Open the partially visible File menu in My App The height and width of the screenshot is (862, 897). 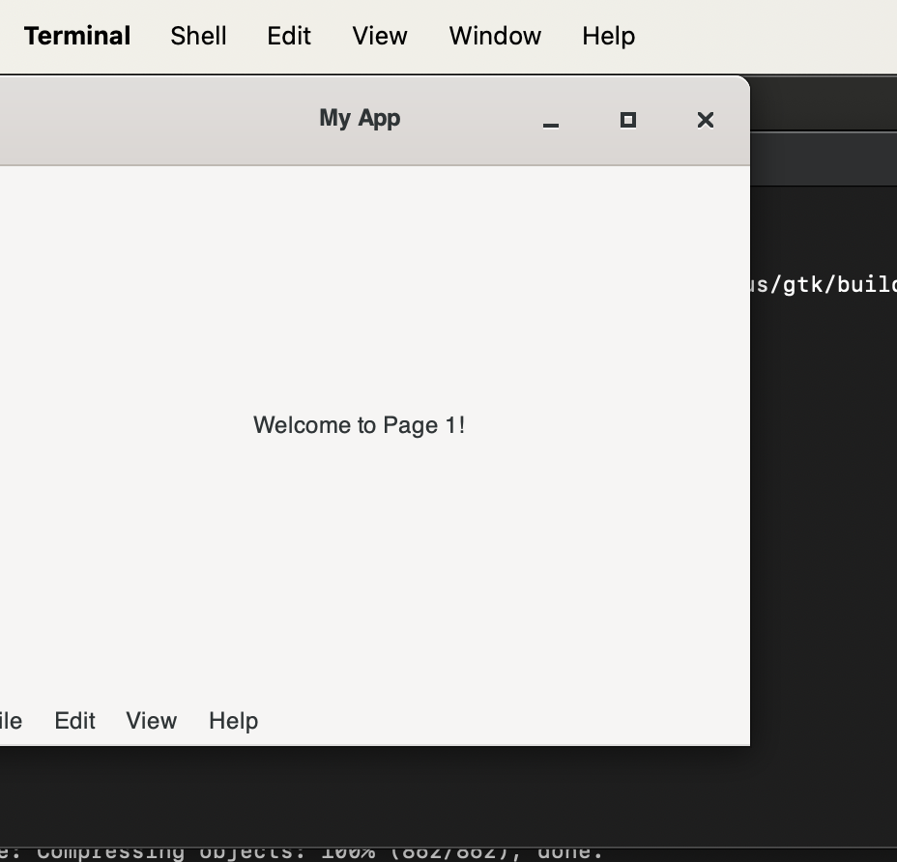coord(10,721)
